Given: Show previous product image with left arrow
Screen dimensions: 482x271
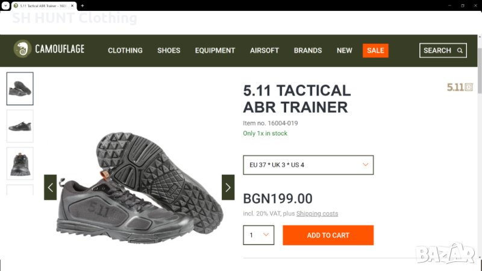Looking at the screenshot, I should 50,187.
